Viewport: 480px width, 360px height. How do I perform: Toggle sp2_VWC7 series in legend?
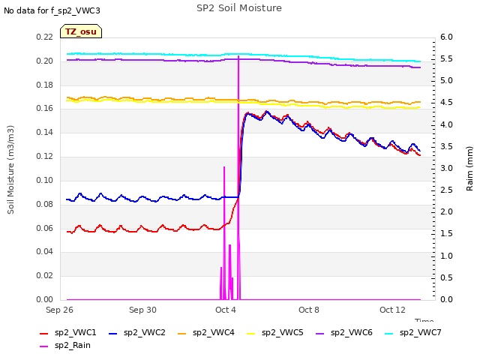413,333
